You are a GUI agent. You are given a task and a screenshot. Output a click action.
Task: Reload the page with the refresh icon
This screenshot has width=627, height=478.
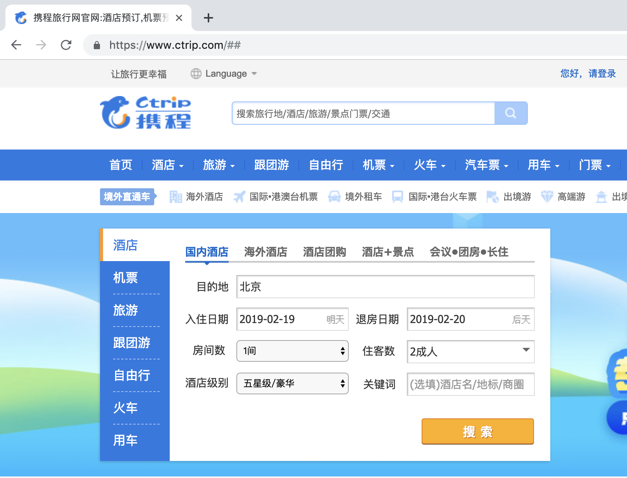point(66,45)
